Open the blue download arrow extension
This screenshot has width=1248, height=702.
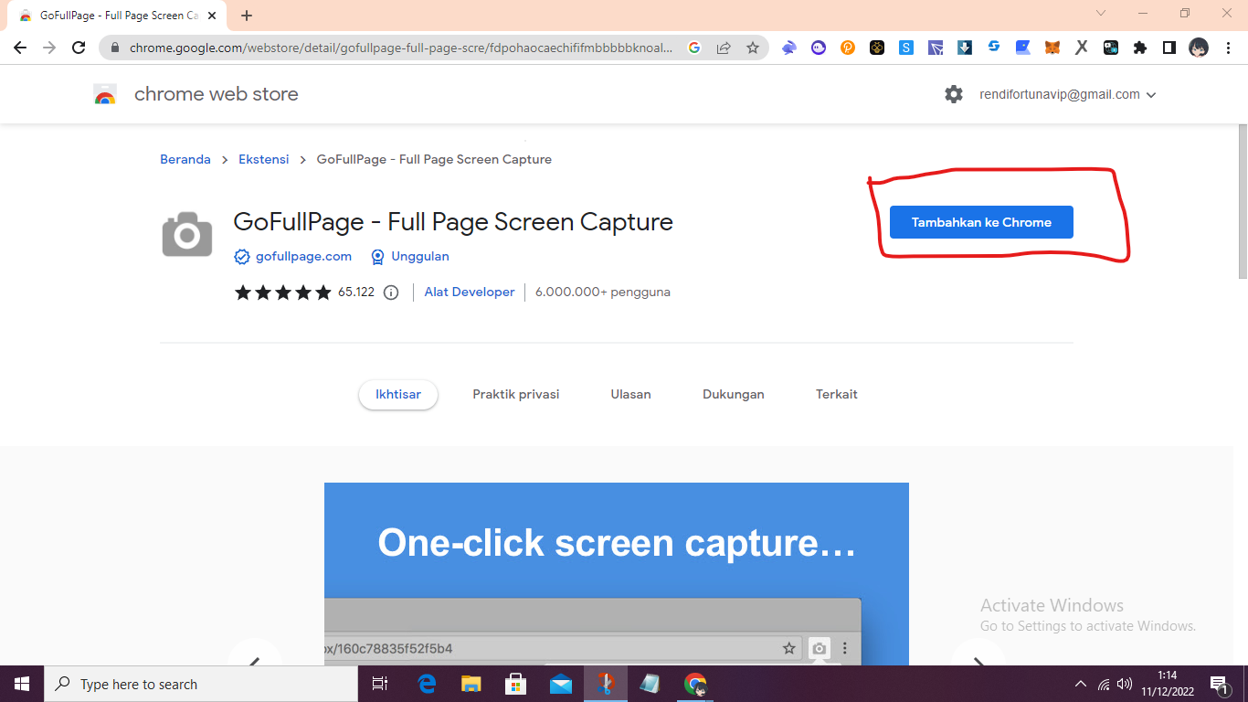click(x=965, y=48)
